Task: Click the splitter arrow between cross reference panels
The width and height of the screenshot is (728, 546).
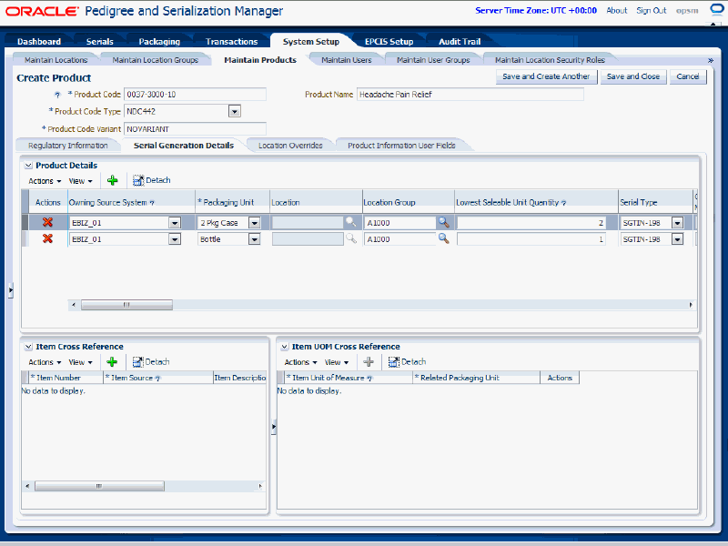Action: 274,426
